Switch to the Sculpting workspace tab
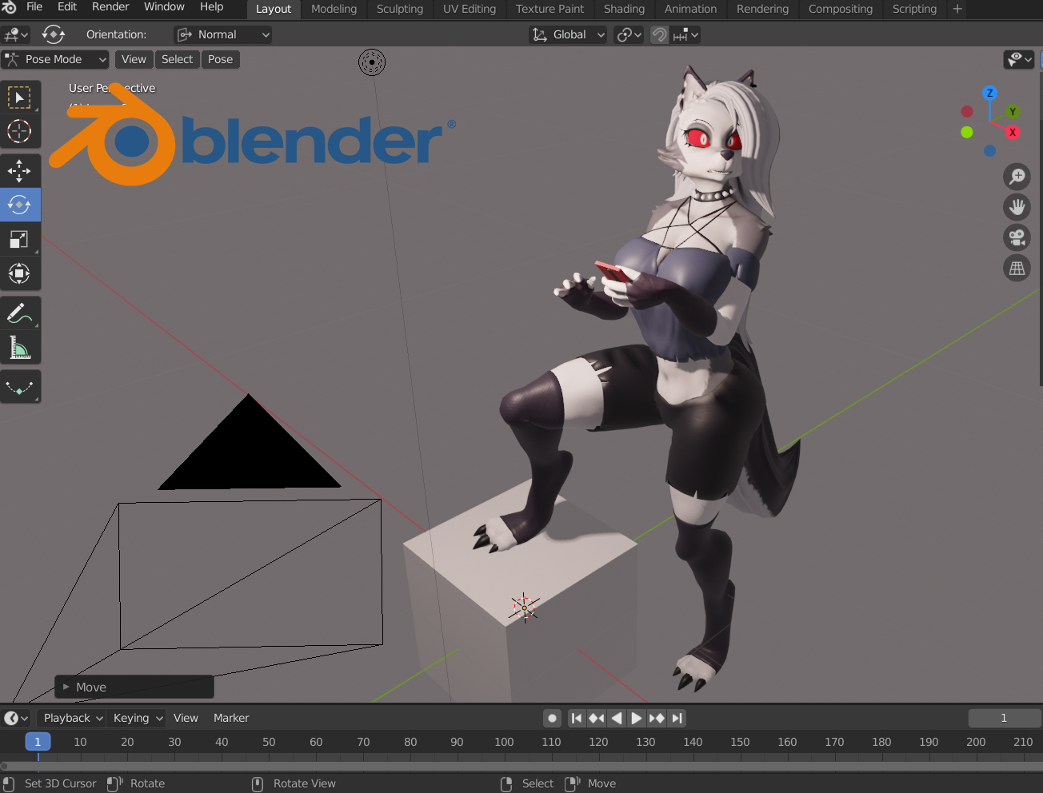The image size is (1043, 793). pyautogui.click(x=400, y=9)
